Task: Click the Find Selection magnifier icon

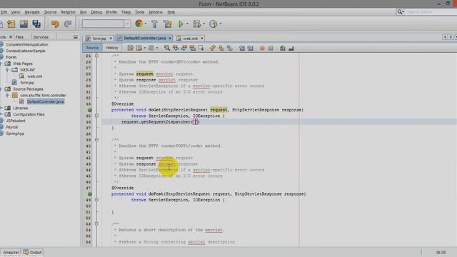Action: 167,48
